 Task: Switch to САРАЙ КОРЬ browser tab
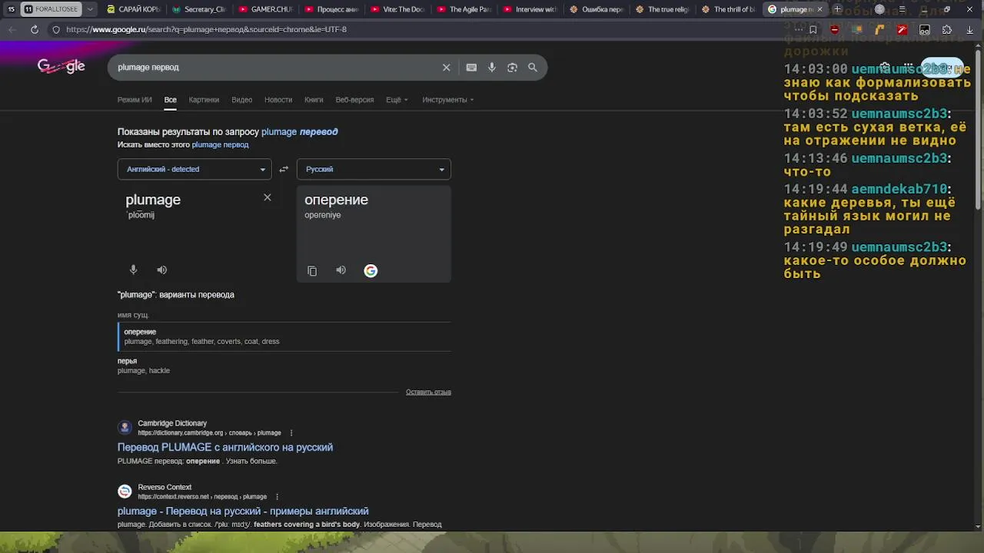pyautogui.click(x=134, y=9)
